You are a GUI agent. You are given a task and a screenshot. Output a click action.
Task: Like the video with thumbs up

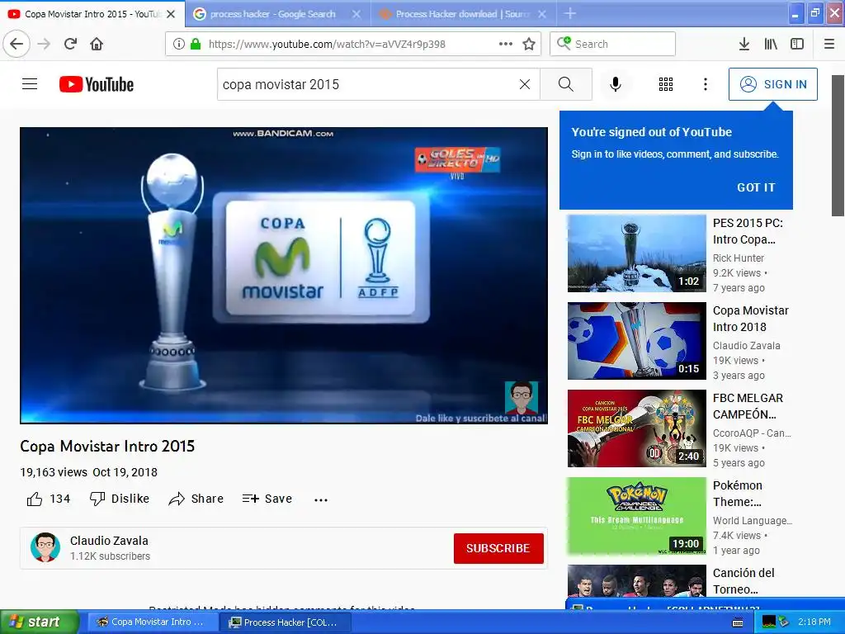pos(48,499)
